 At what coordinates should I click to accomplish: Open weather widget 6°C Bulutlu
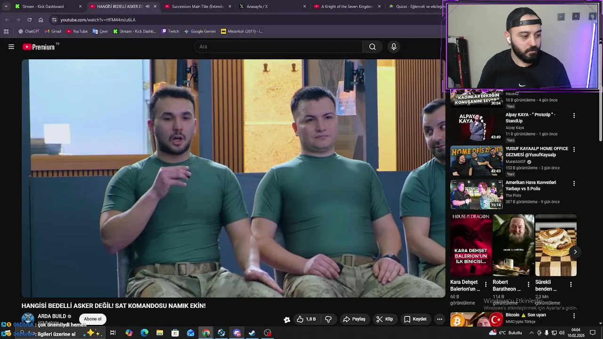pyautogui.click(x=505, y=333)
